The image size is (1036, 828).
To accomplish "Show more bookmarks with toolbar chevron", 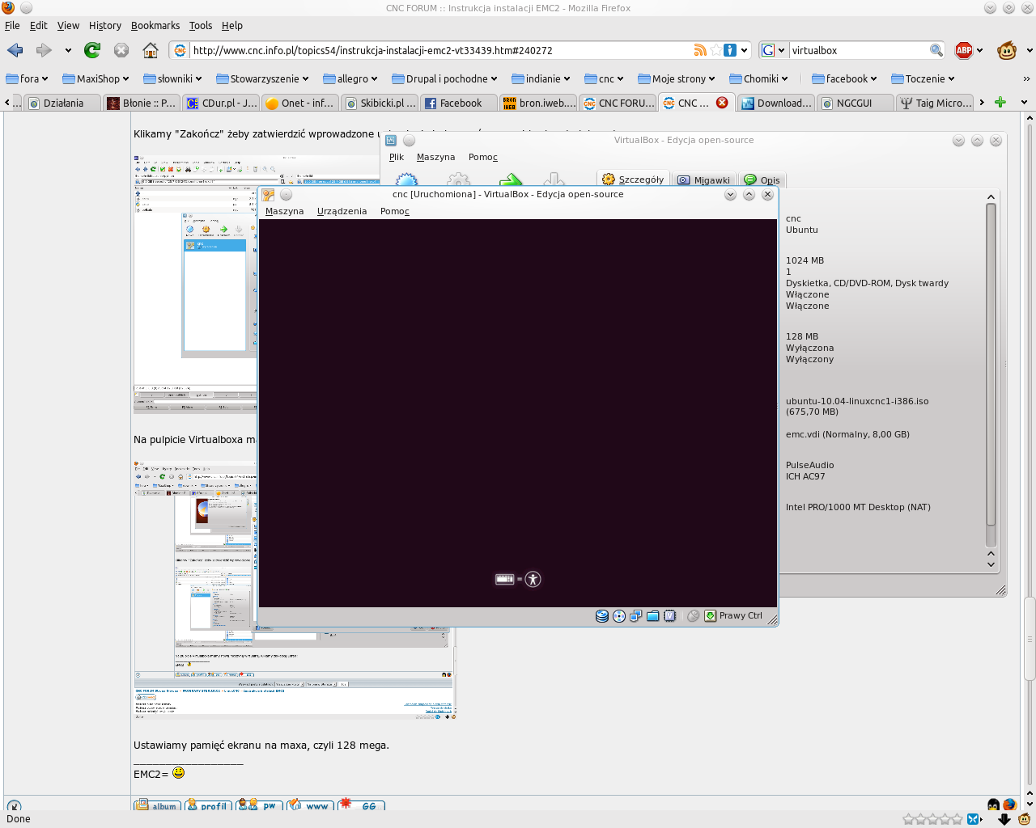I will (1026, 78).
